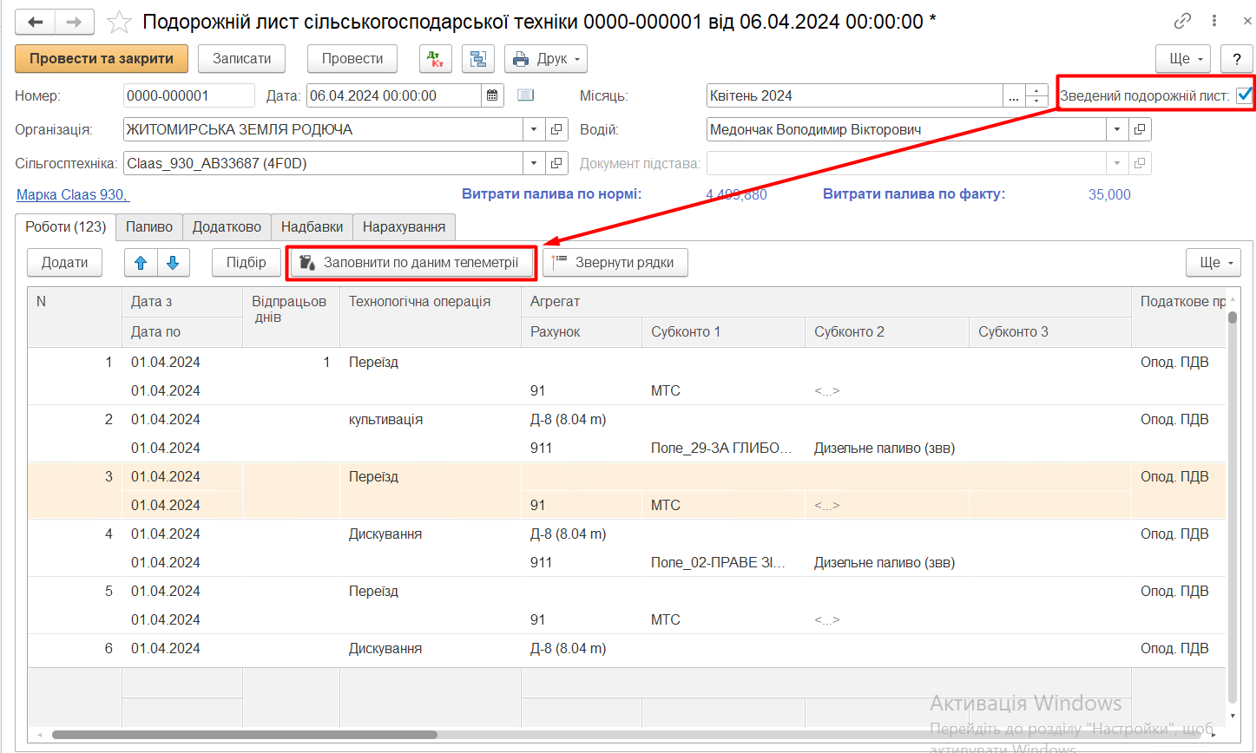Open the three-dot options menu in title bar
Viewport: 1256px width, 753px height.
tap(1214, 22)
